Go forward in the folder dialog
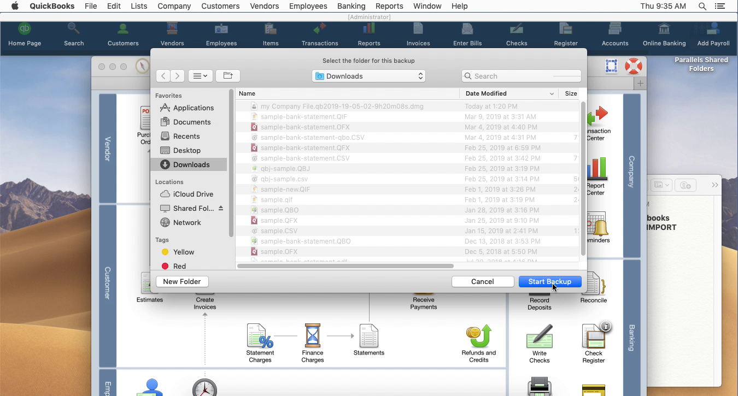Screen dimensions: 738x396 tap(178, 76)
